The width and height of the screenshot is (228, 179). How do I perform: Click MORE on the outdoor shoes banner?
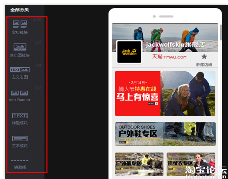point(124,142)
